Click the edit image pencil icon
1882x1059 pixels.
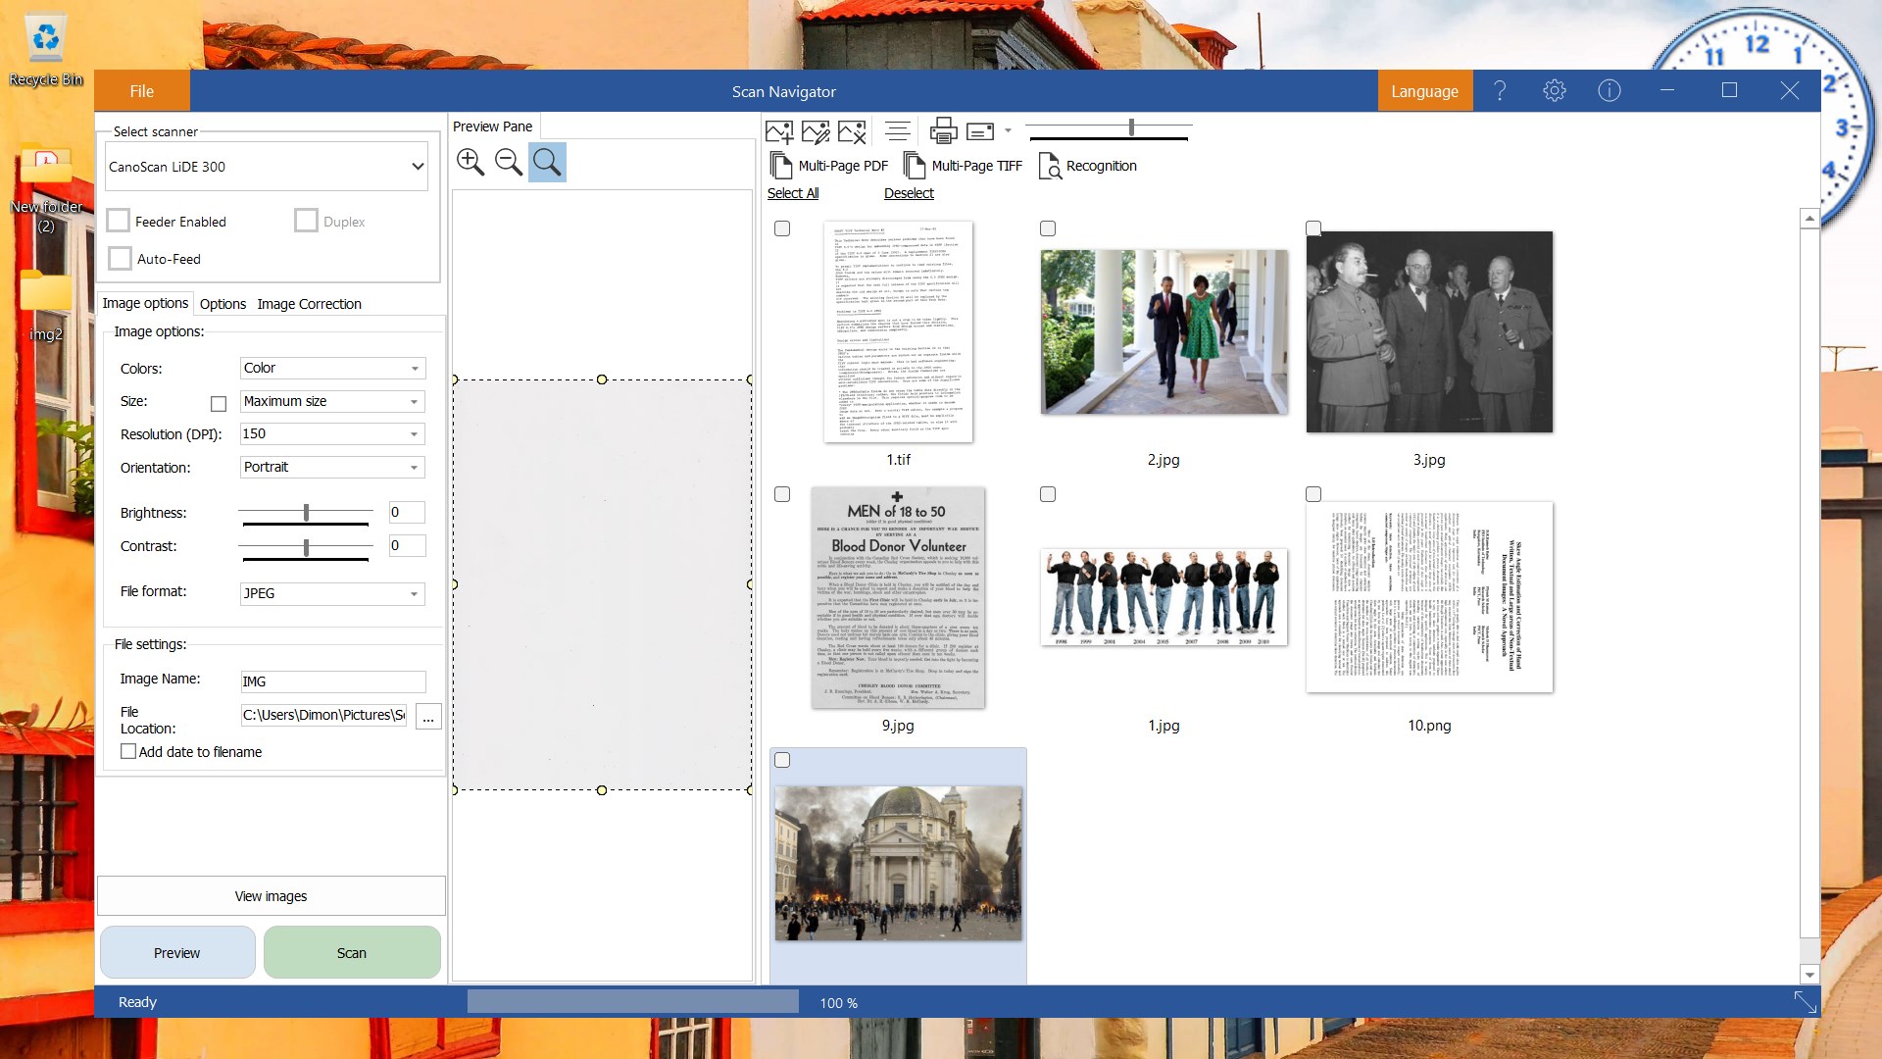[816, 130]
